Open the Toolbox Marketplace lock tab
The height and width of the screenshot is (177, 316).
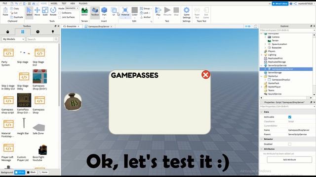pos(8,31)
